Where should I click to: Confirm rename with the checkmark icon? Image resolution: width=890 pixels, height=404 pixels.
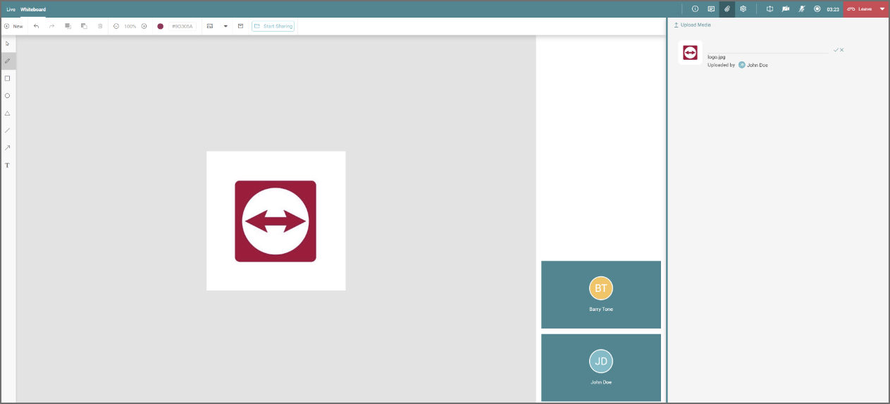click(x=836, y=50)
